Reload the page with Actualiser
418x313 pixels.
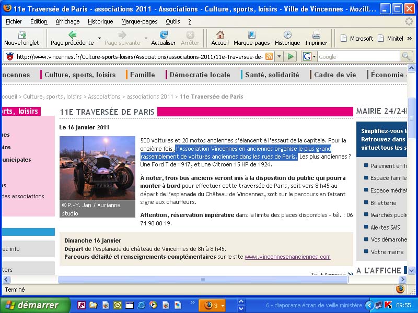tap(163, 38)
